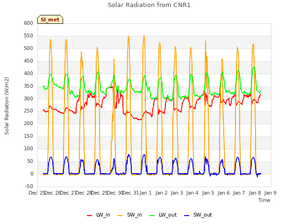Click the 200 y-axis tick label

(x=28, y=123)
